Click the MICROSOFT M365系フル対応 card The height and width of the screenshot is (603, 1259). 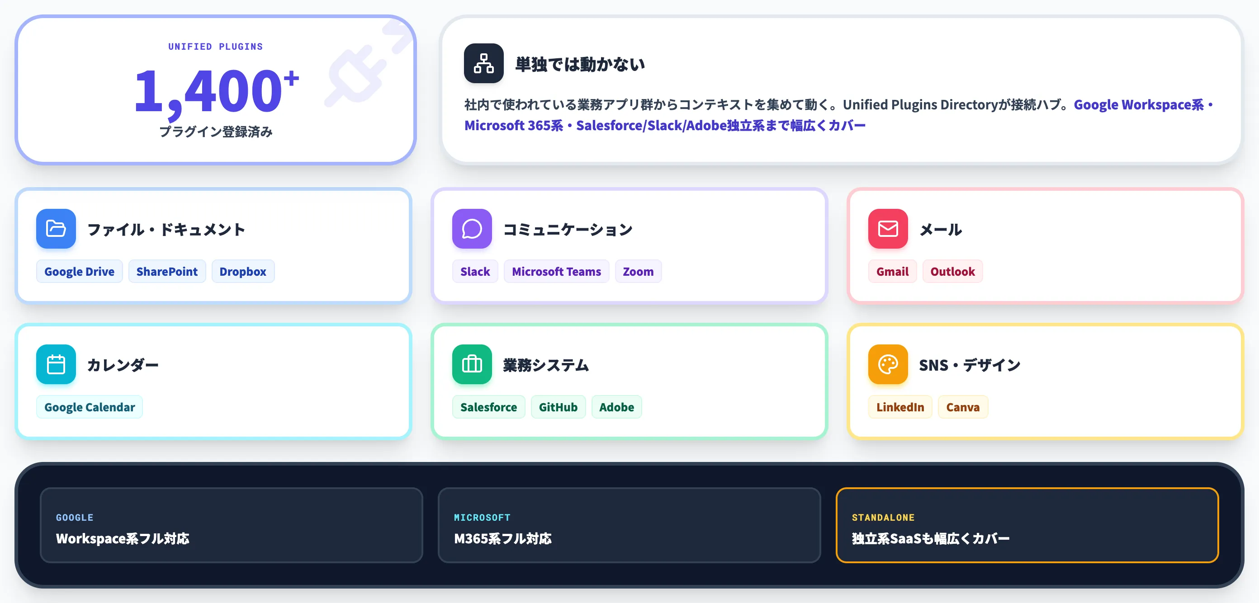click(629, 525)
